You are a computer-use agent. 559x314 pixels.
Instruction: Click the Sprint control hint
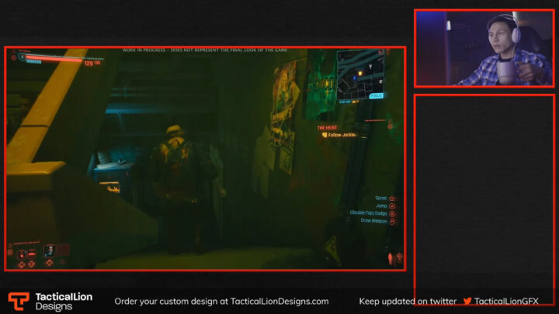384,198
